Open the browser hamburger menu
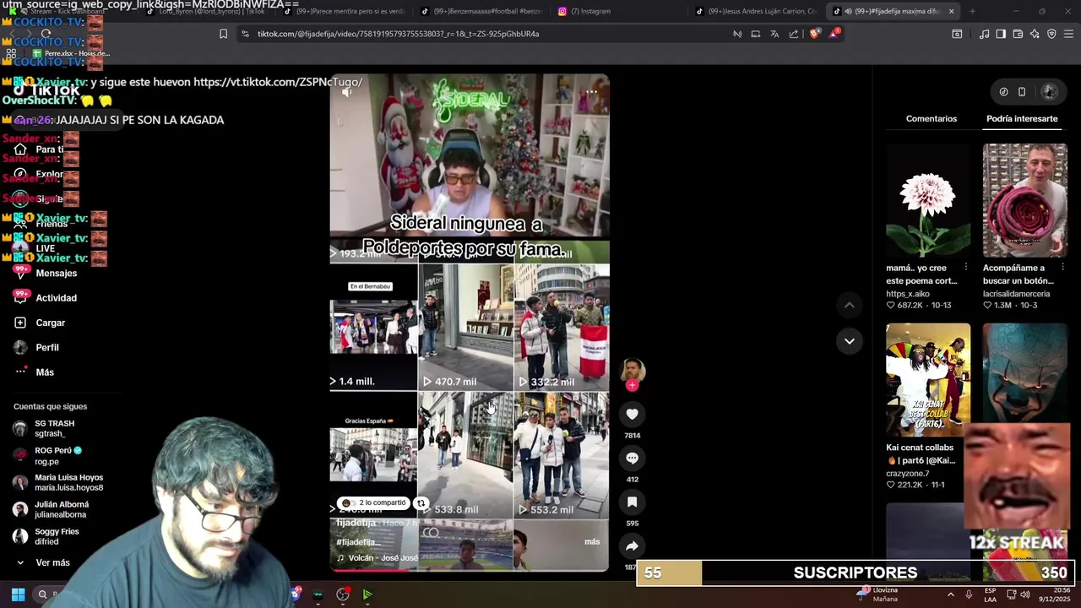Screen dimensions: 1081x608 point(1069,34)
